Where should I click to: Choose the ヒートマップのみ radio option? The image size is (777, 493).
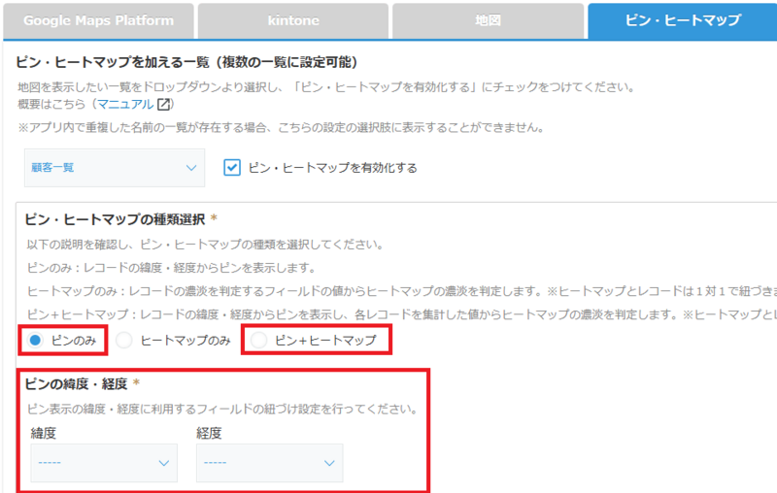coord(123,340)
